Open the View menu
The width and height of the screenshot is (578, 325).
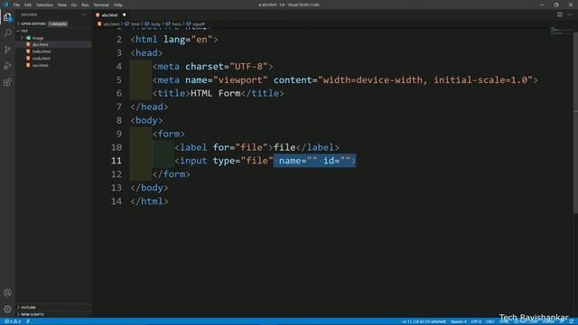pyautogui.click(x=62, y=5)
